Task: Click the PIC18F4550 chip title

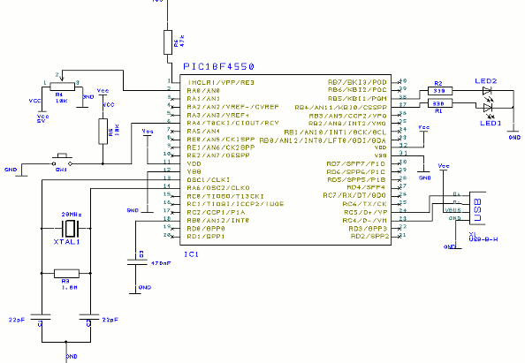Action: [x=218, y=66]
